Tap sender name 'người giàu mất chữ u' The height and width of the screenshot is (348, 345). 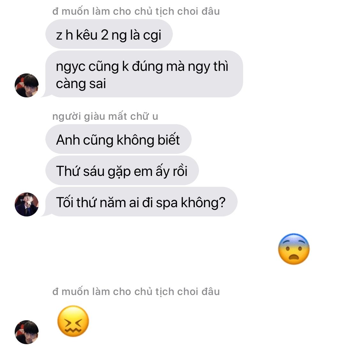[x=105, y=117]
